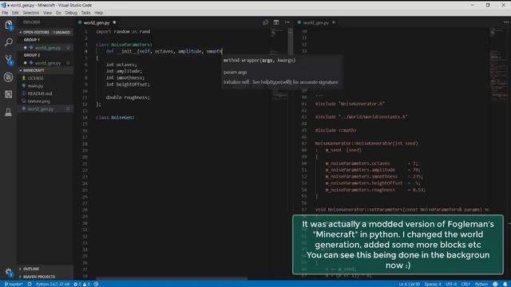
Task: Select the left world_gen.py editor tab
Action: coord(97,22)
